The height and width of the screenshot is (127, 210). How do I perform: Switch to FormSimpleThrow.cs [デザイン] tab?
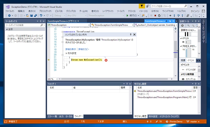pos(62,21)
